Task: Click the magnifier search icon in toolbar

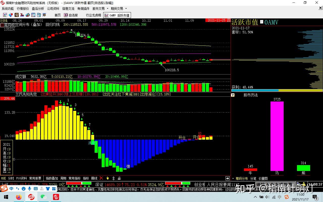Action: pyautogui.click(x=16, y=15)
